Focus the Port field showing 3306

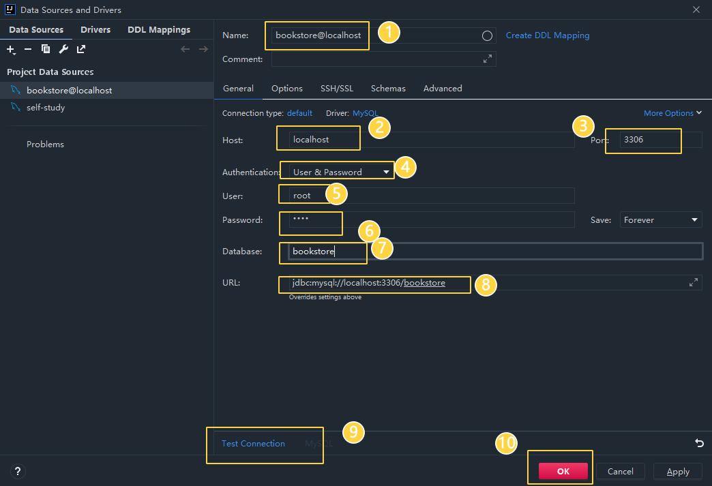[661, 140]
